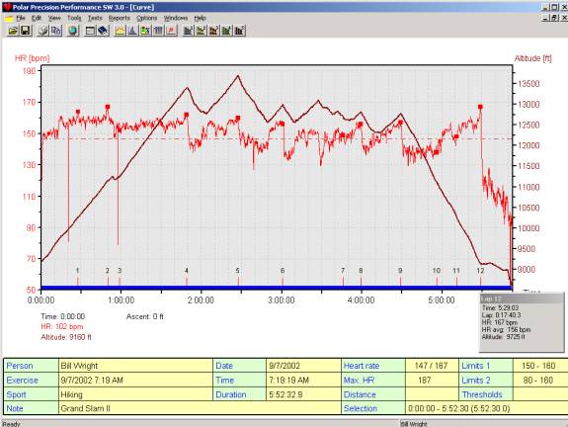Click the Save floppy disk toolbar icon
568x427 pixels.
pyautogui.click(x=26, y=31)
